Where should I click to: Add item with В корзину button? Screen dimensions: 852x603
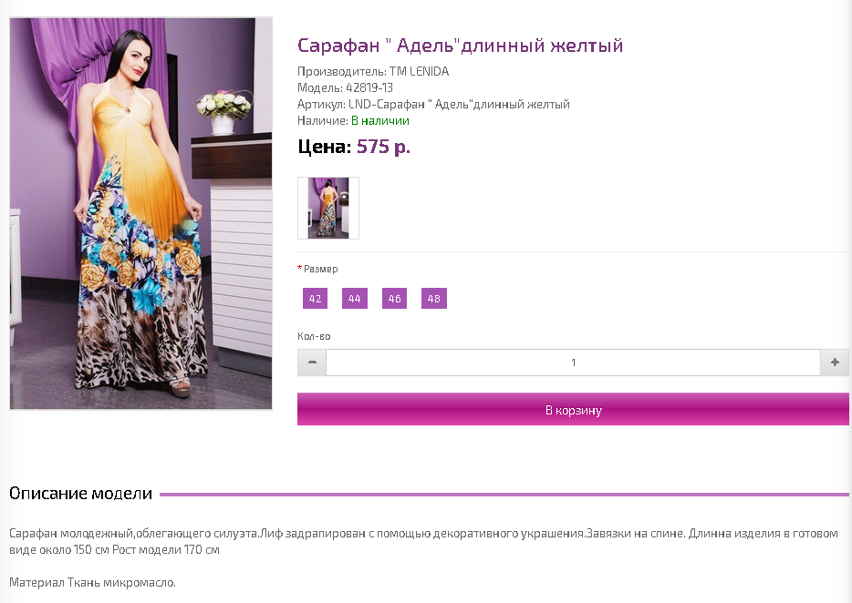pos(573,409)
